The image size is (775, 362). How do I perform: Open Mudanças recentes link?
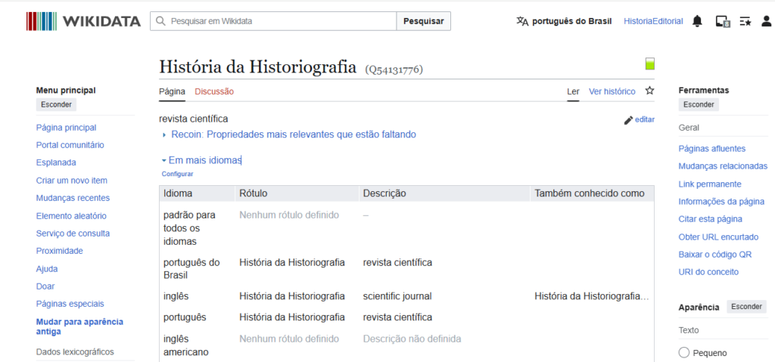73,198
